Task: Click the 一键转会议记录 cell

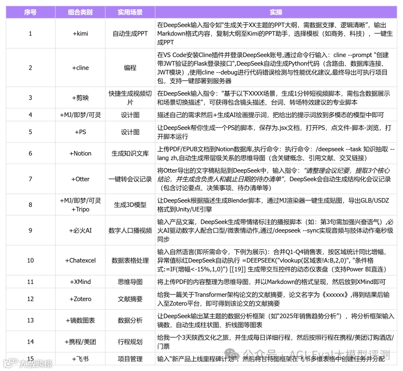Action: click(130, 179)
